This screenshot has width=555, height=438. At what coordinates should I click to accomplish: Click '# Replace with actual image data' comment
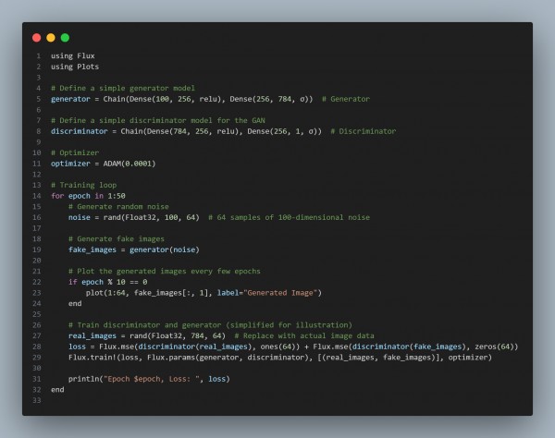click(x=304, y=335)
